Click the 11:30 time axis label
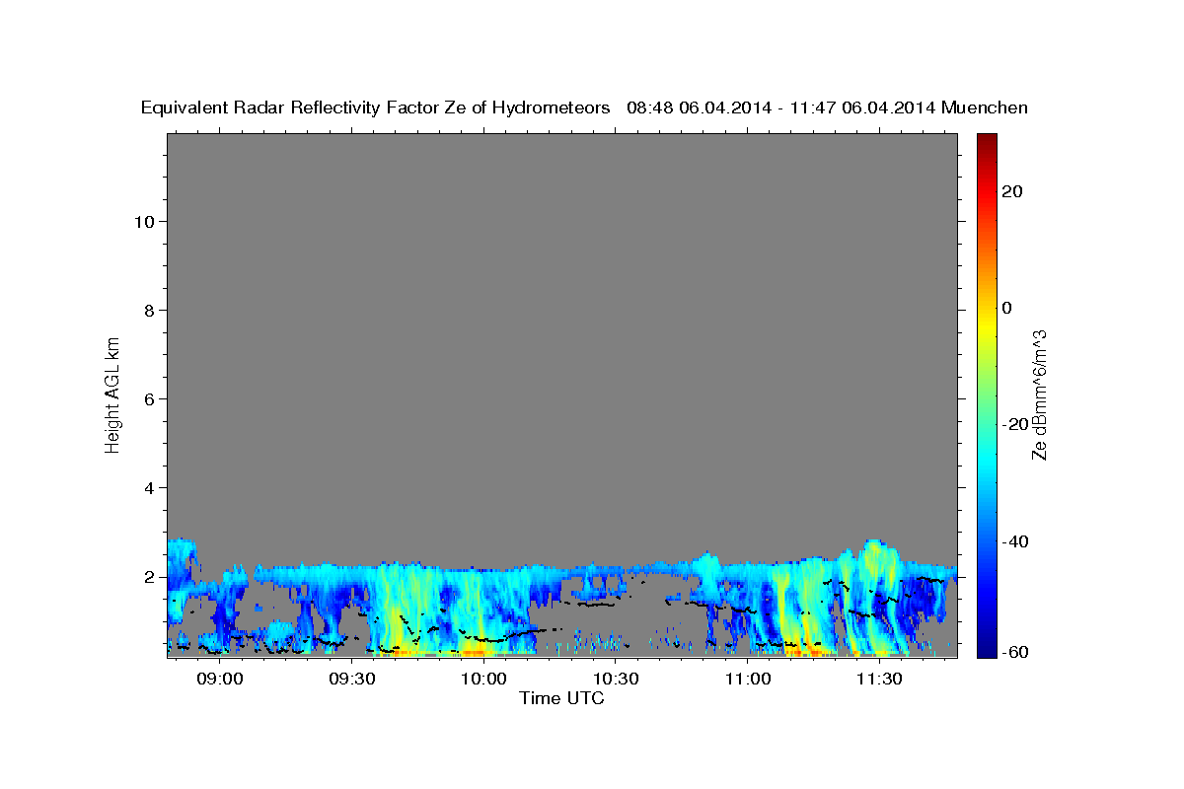The image size is (1184, 789). pos(880,680)
